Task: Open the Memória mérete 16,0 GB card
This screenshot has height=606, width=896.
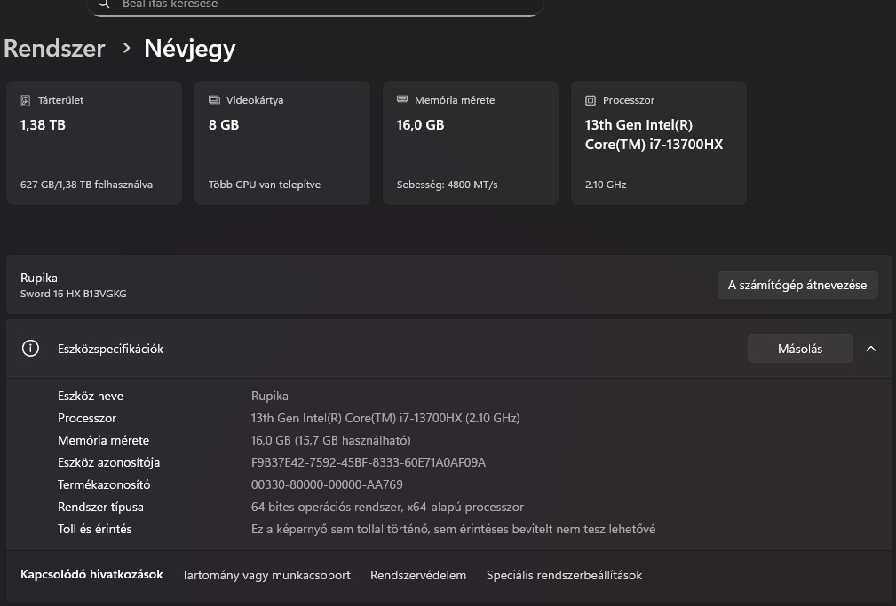Action: pyautogui.click(x=471, y=143)
